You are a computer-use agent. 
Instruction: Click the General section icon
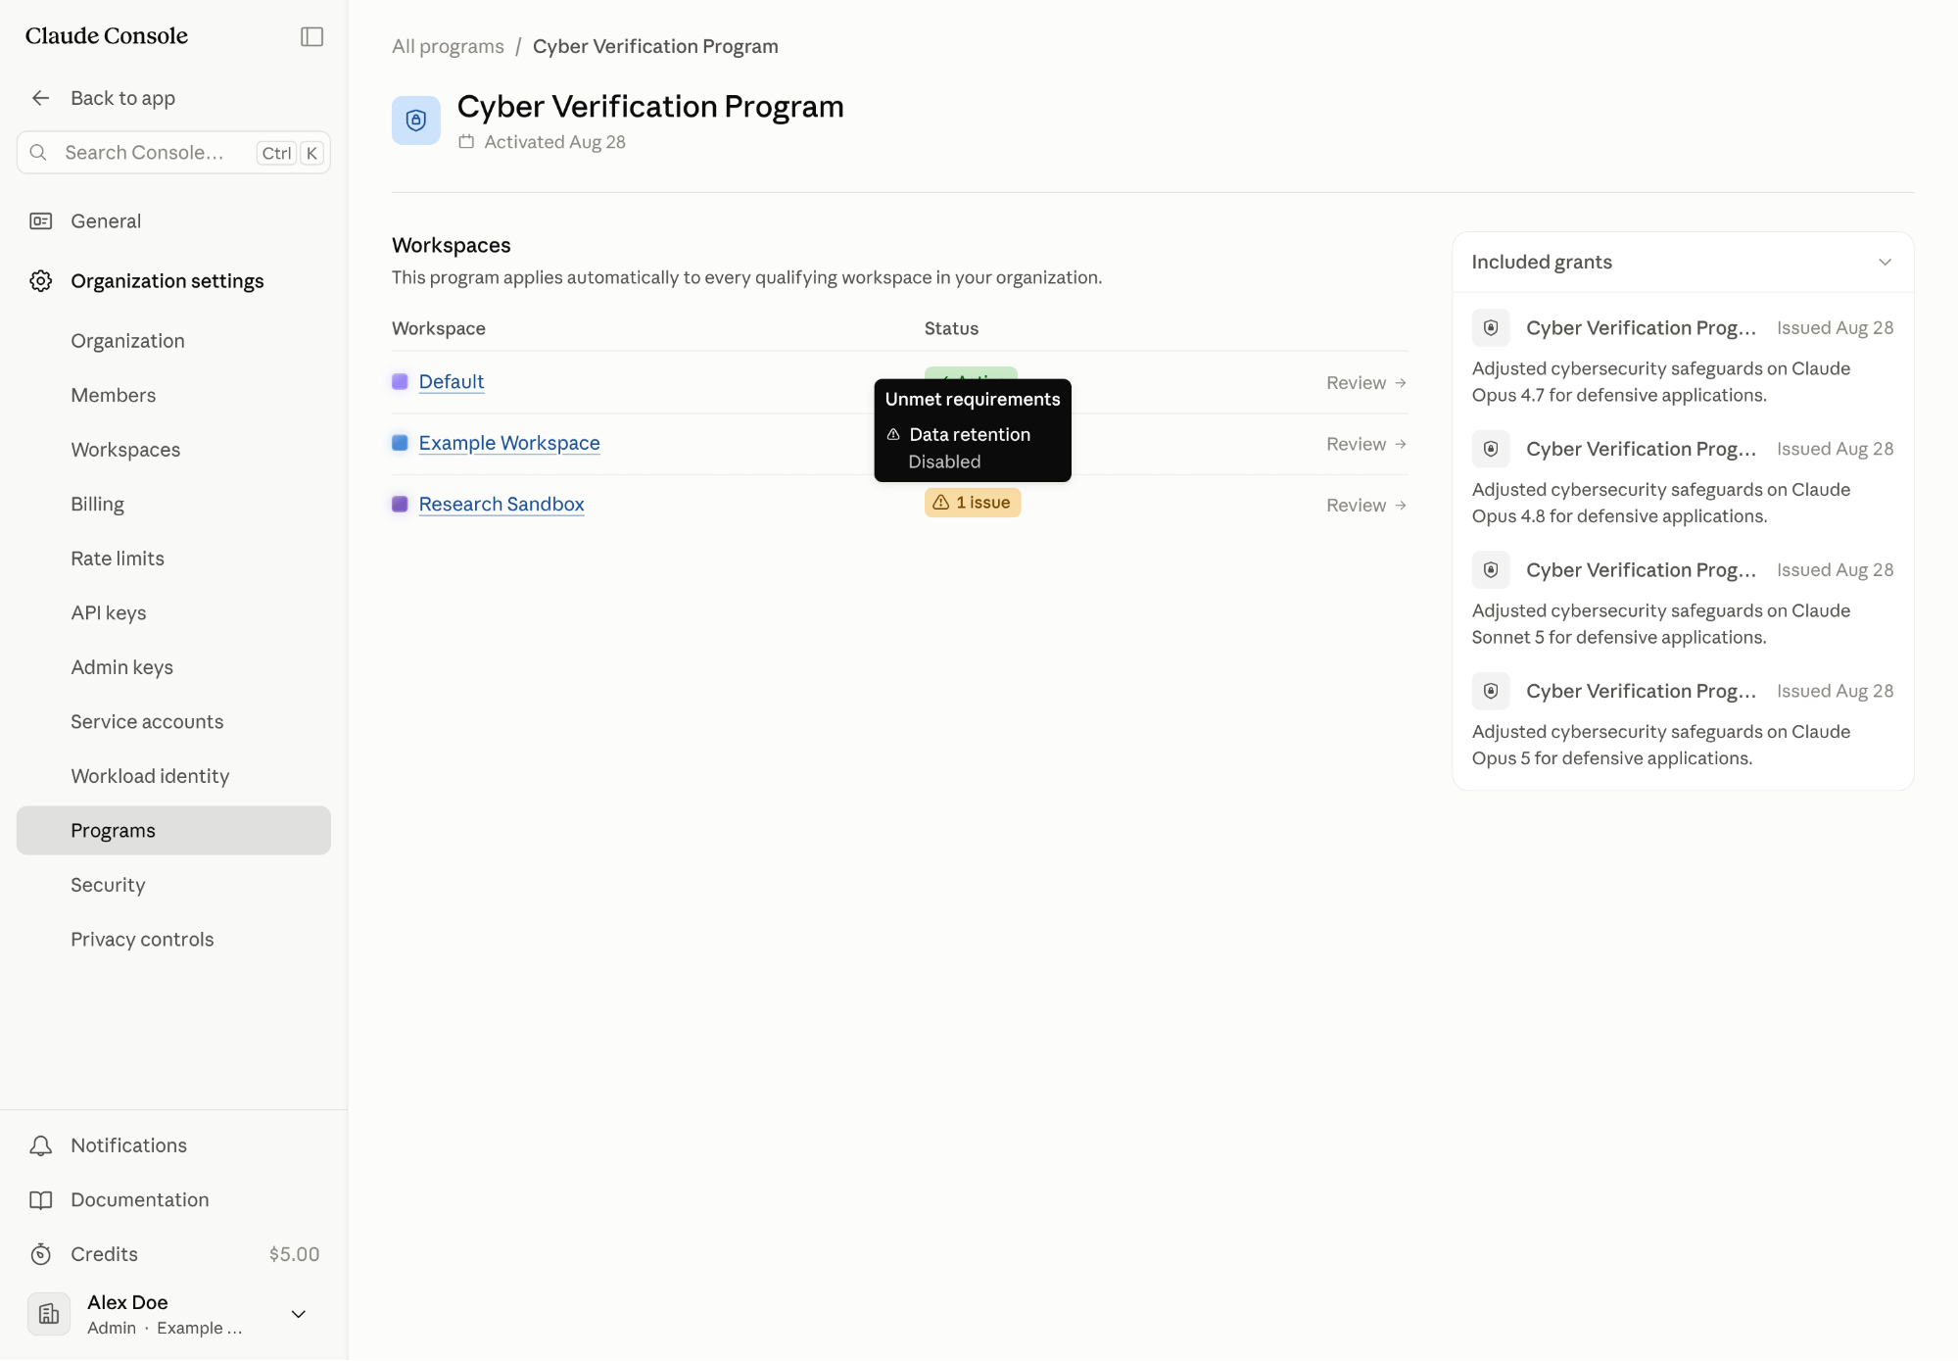40,221
